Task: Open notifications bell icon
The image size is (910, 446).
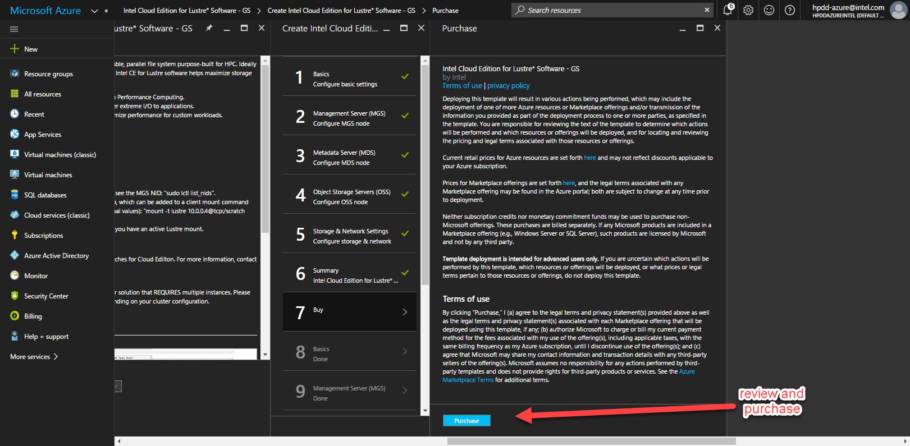Action: tap(728, 10)
